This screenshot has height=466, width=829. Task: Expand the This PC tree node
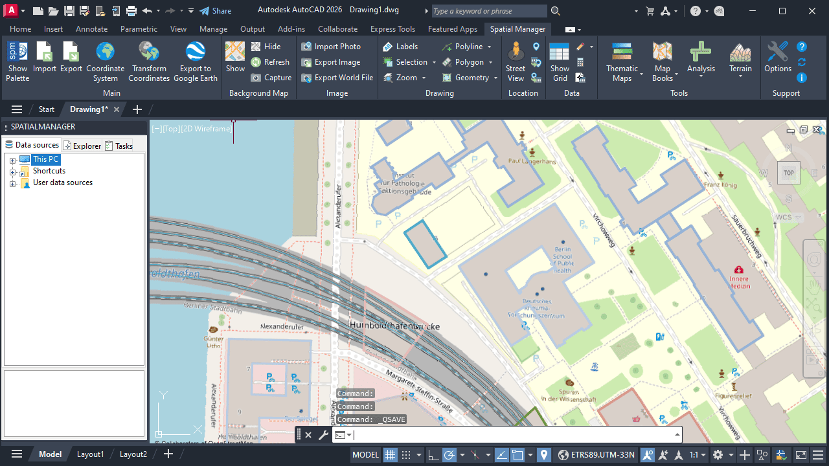click(12, 160)
